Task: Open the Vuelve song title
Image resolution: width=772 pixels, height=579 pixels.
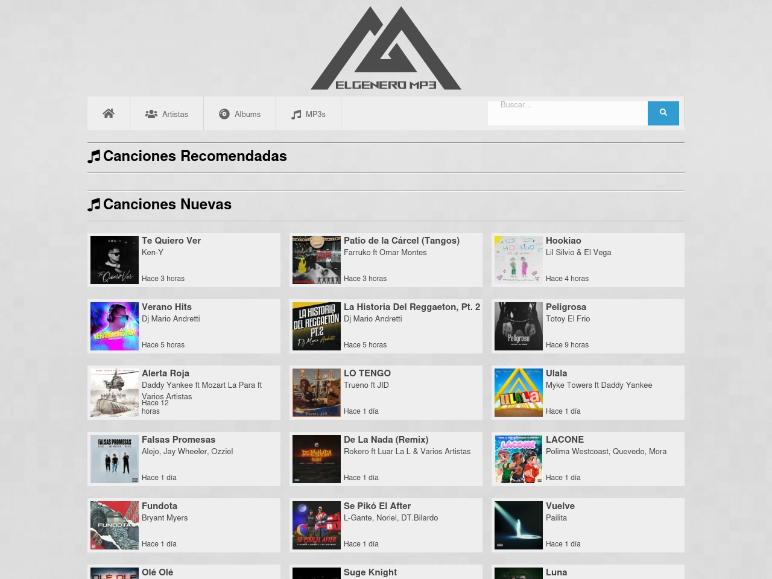Action: click(560, 506)
